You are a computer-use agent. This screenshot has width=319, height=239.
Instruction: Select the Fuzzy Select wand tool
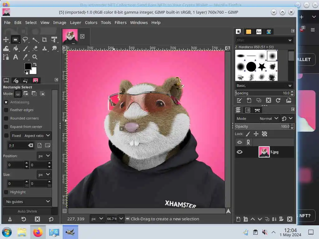click(35, 40)
